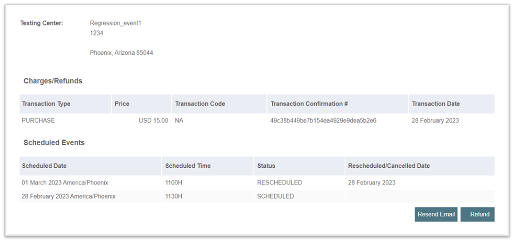The width and height of the screenshot is (514, 242).
Task: Click the Scheduled Date column header
Action: (44, 166)
